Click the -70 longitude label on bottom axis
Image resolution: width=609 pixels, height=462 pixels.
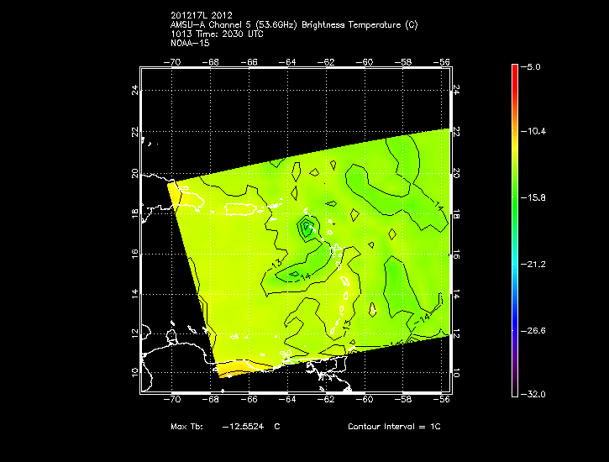point(173,402)
